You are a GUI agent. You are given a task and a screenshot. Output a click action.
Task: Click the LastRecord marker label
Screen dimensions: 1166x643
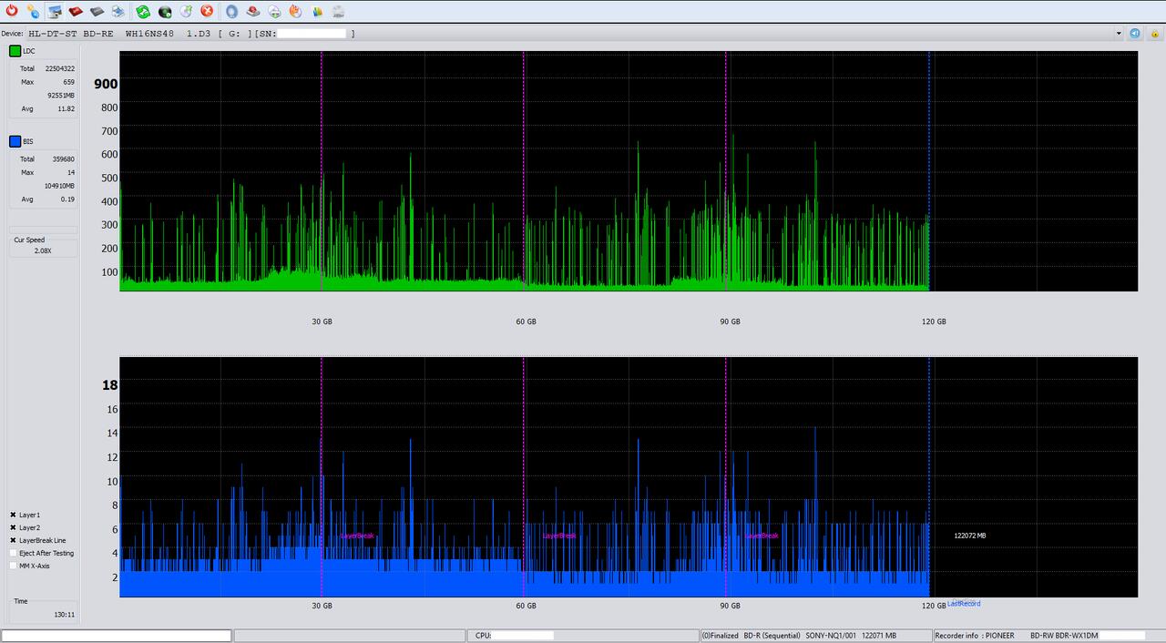(964, 603)
